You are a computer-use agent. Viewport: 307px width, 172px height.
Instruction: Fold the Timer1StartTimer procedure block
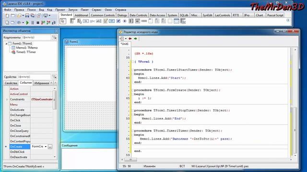tap(132, 70)
